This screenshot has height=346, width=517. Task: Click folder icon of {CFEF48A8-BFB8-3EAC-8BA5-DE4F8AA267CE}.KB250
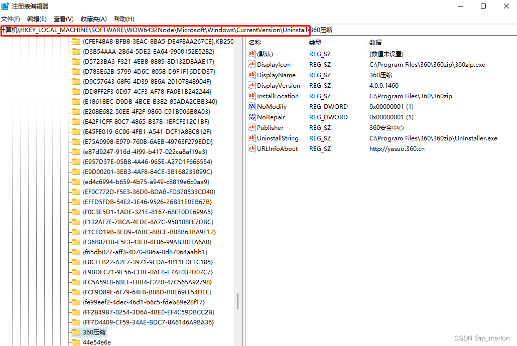point(76,42)
